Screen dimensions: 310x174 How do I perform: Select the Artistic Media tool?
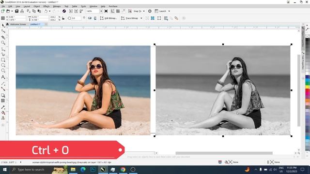point(3,55)
